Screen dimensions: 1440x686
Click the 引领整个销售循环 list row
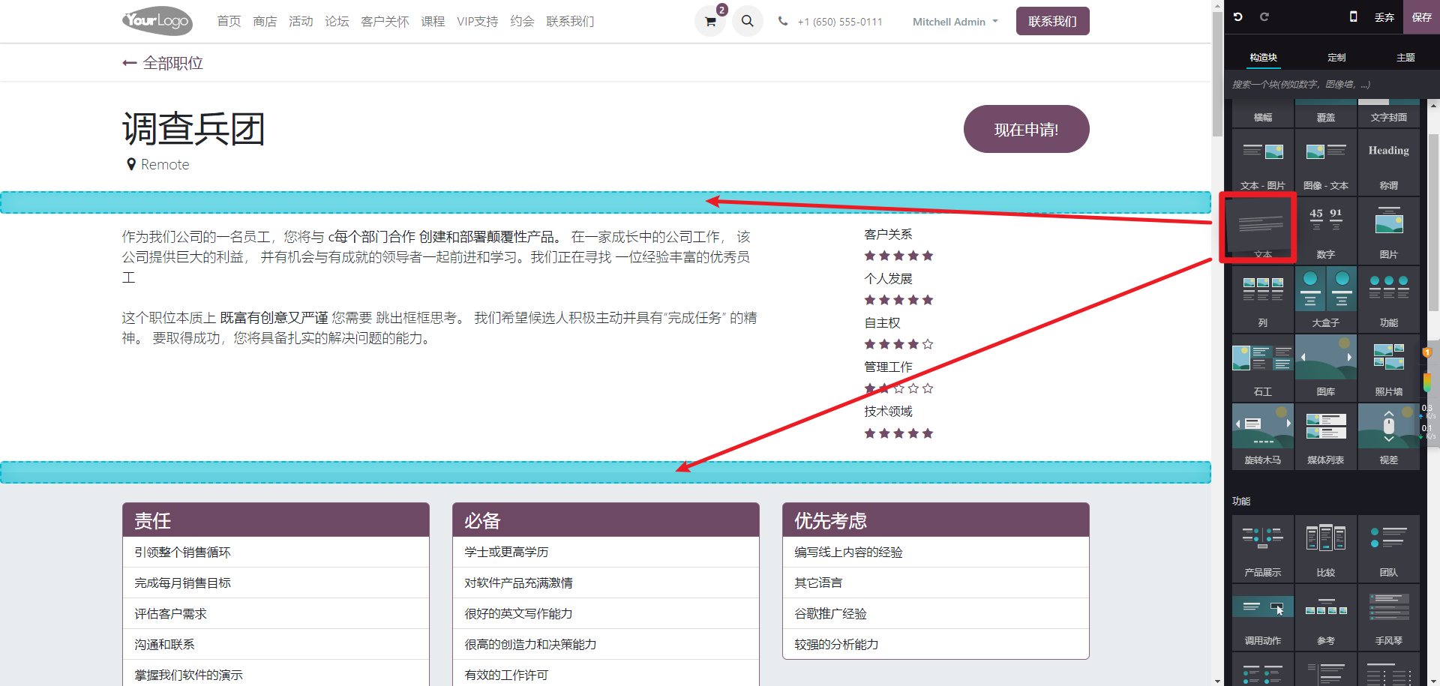[x=276, y=552]
